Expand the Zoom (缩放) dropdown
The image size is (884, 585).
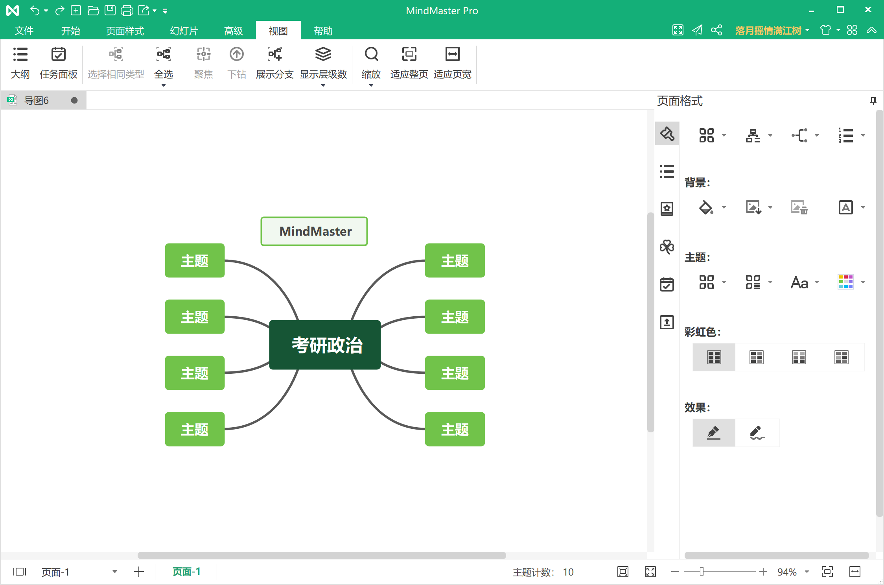(x=371, y=85)
